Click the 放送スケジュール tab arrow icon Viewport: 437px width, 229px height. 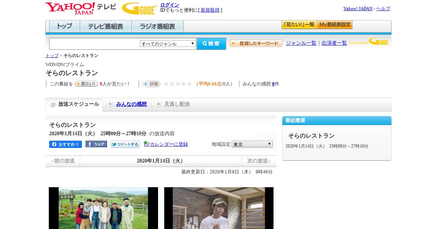click(x=53, y=104)
